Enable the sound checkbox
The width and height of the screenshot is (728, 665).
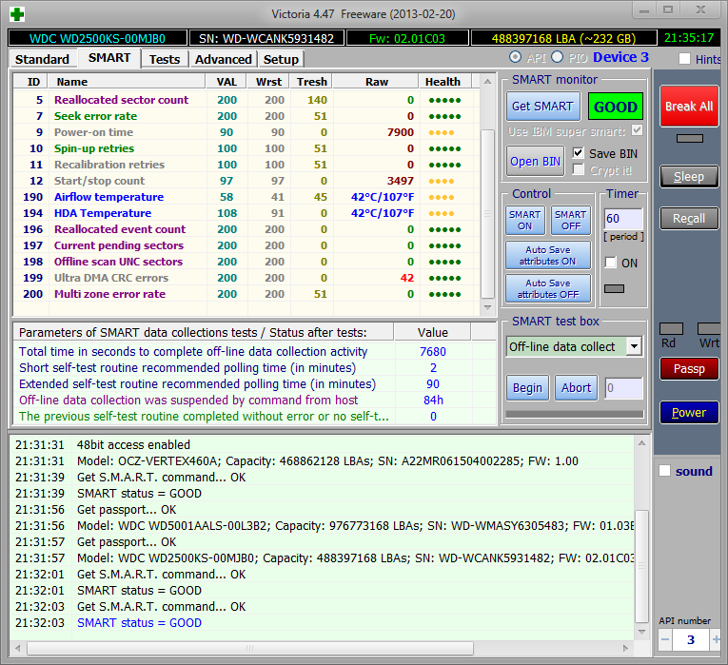click(x=665, y=471)
